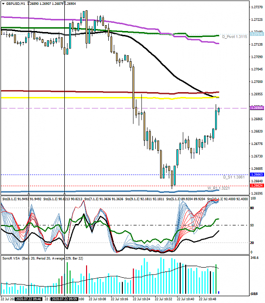265x303 pixels.
Task: Select the D_S1 1.3081 level label
Action: pos(234,177)
